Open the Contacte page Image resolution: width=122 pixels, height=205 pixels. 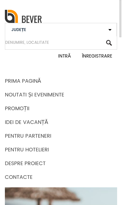tap(19, 177)
